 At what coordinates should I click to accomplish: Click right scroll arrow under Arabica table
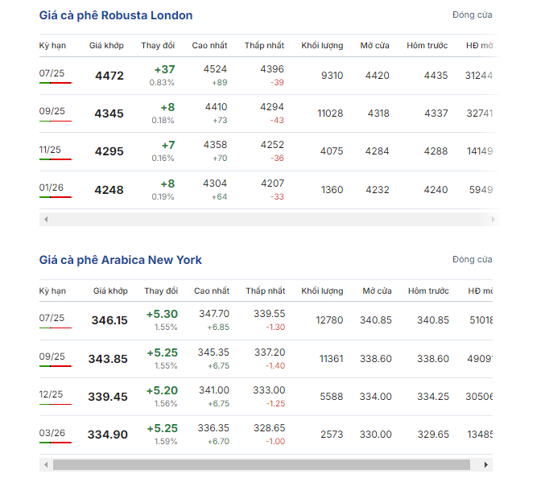click(485, 464)
